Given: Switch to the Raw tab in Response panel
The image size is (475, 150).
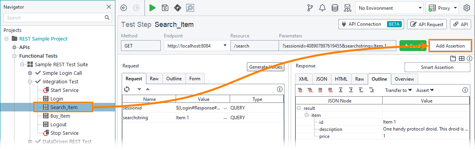Looking at the screenshot, I should pyautogui.click(x=360, y=79).
